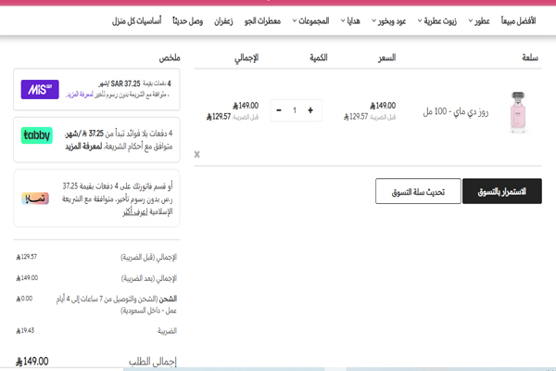Click the tabby logo icon

pos(36,135)
